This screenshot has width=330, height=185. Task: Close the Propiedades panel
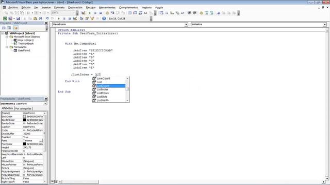(x=46, y=99)
